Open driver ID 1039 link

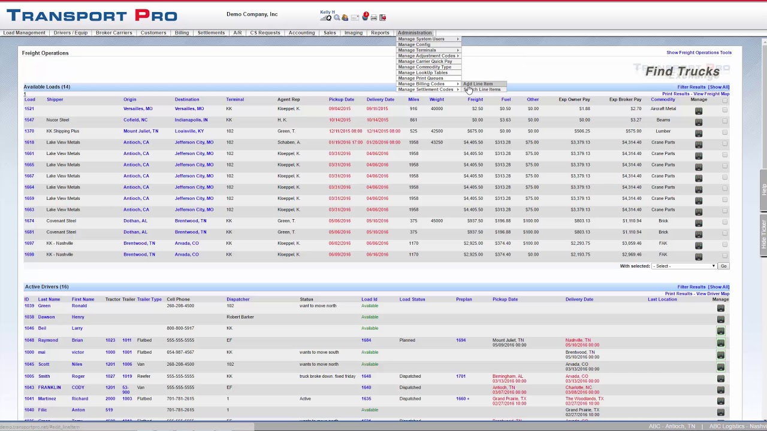tap(29, 306)
